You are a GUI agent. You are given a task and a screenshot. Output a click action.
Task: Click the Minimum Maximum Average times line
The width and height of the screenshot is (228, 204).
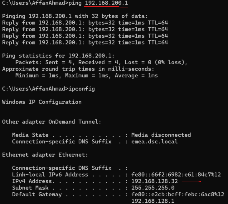[86, 76]
